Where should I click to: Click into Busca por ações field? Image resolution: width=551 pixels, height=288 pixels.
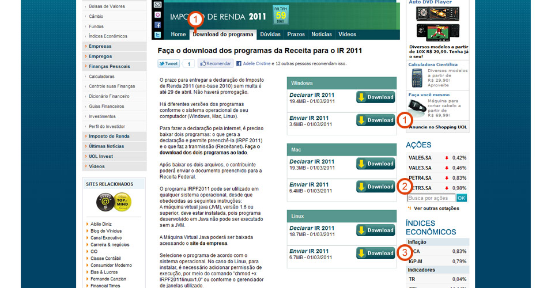[431, 198]
